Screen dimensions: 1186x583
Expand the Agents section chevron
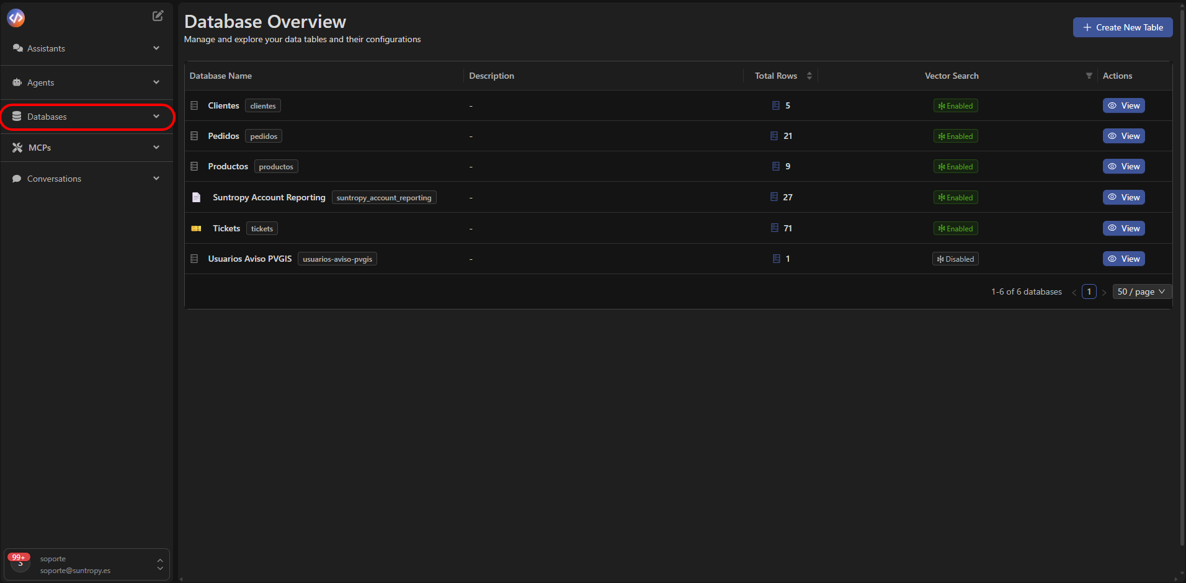coord(156,82)
